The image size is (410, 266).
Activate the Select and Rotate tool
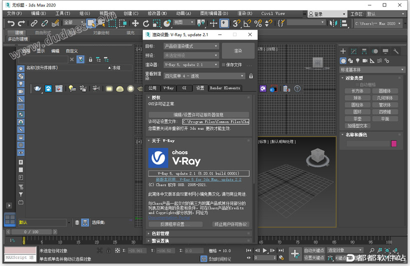(x=146, y=24)
